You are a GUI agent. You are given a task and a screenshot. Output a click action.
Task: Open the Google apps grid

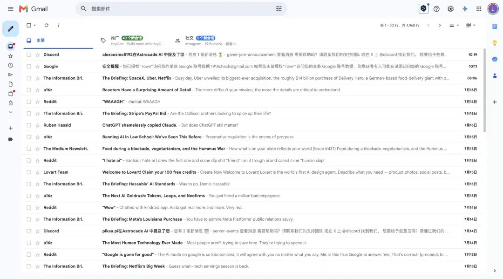point(479,9)
